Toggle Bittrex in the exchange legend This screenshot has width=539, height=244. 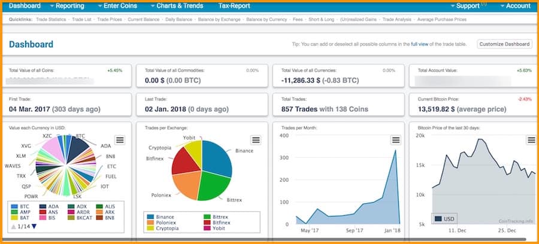coord(216,217)
